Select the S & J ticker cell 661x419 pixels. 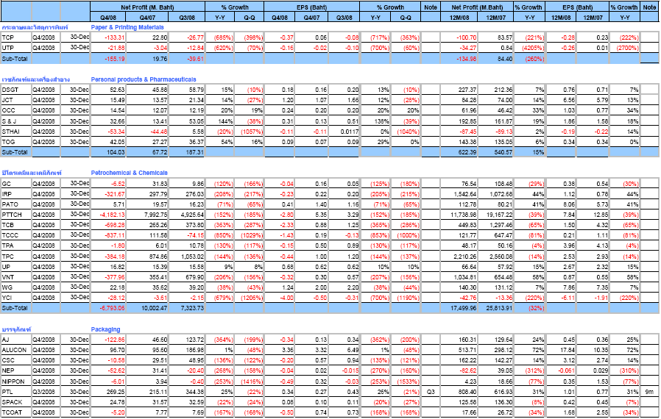(16, 121)
